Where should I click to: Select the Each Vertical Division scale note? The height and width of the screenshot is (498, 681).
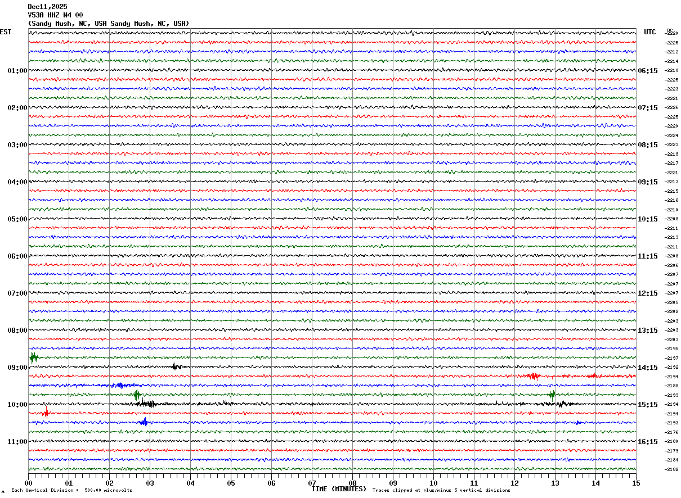tap(71, 491)
